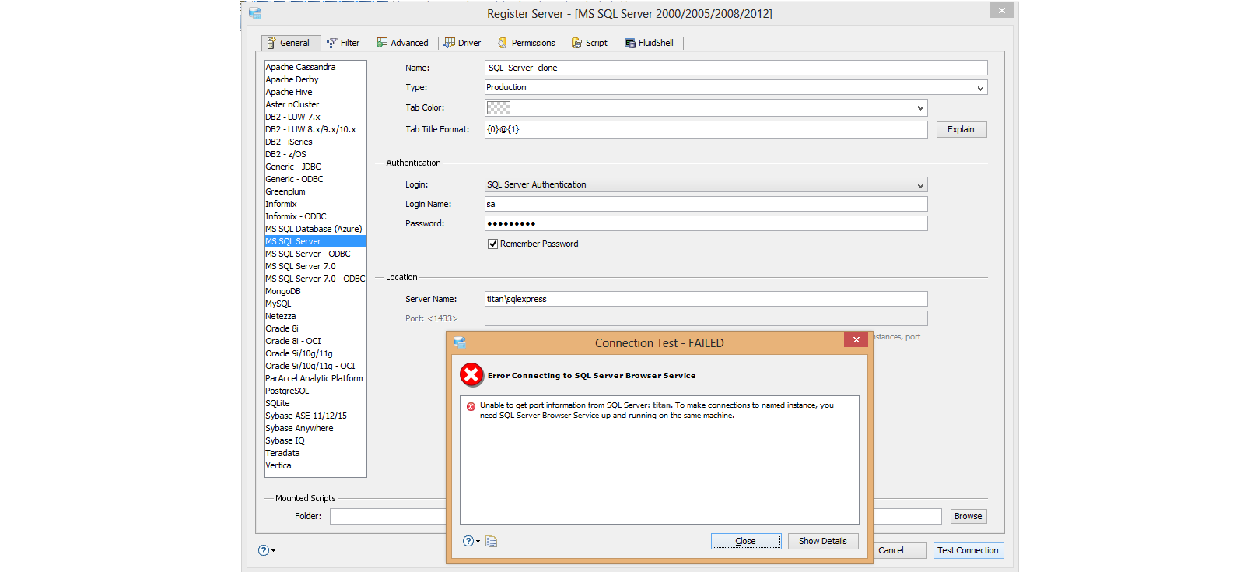Open the FluidShell tab

(650, 43)
